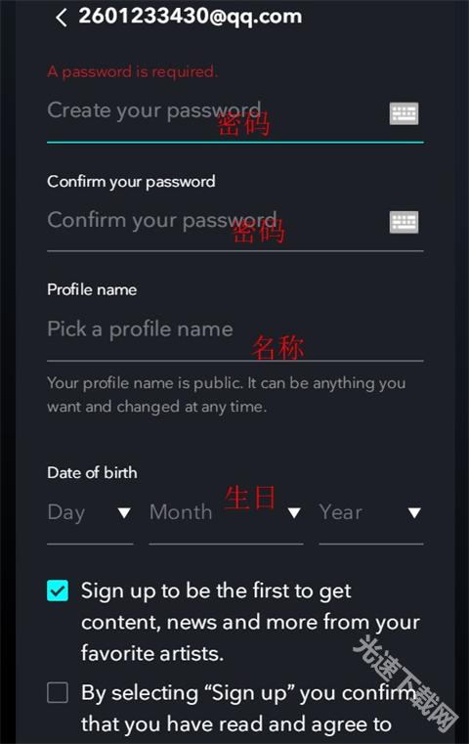Tap keyboard icon in Confirm password field
The width and height of the screenshot is (469, 744).
pyautogui.click(x=404, y=222)
